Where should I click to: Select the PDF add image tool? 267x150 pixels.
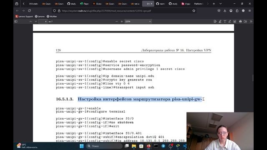pyautogui.click(x=234, y=22)
